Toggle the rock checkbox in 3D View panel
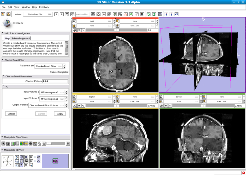 click(x=35, y=161)
